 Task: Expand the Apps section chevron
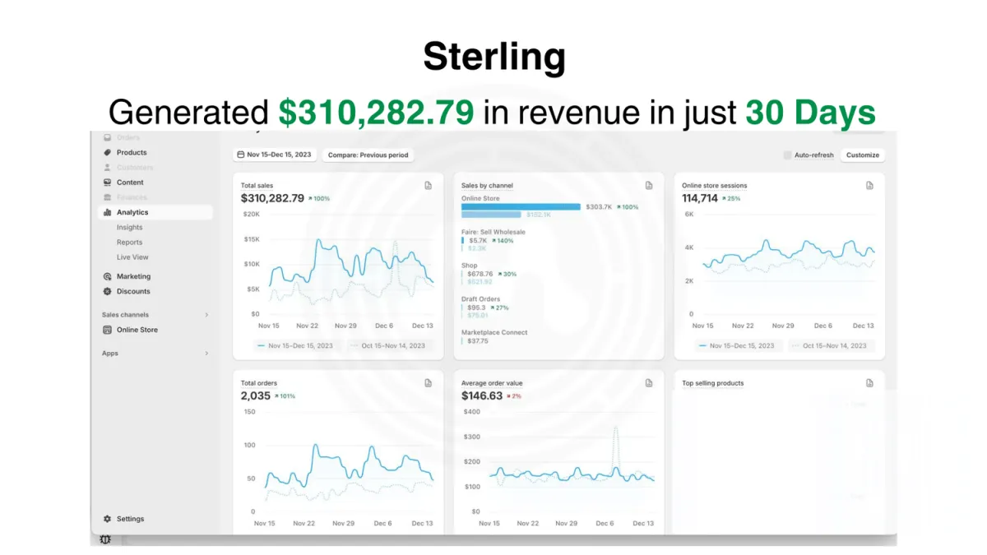click(206, 354)
